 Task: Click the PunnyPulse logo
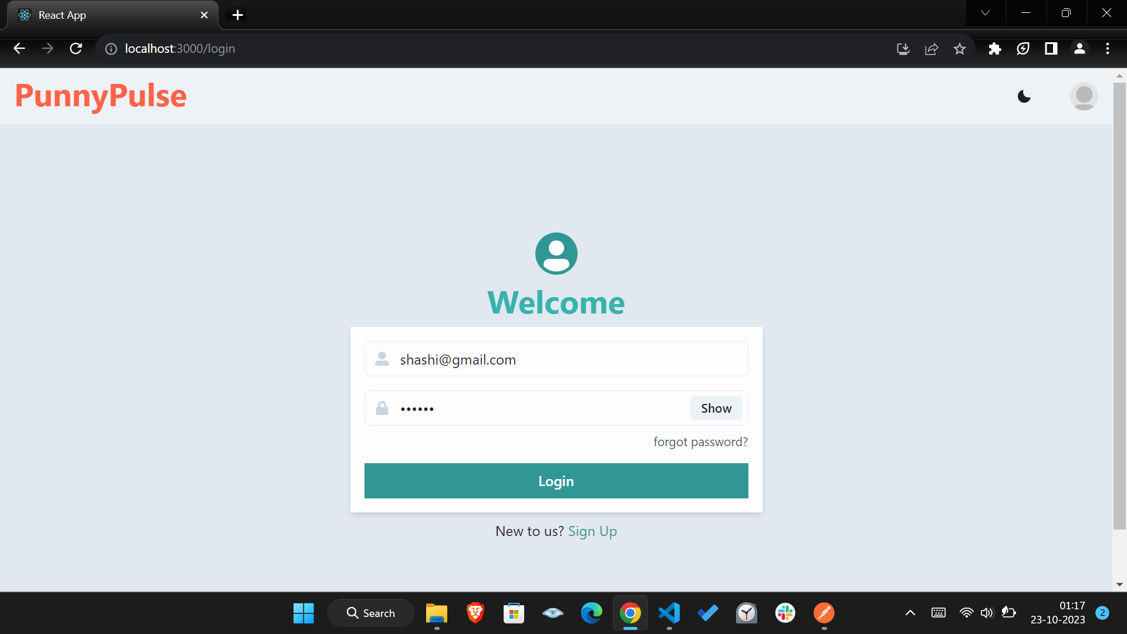point(101,96)
